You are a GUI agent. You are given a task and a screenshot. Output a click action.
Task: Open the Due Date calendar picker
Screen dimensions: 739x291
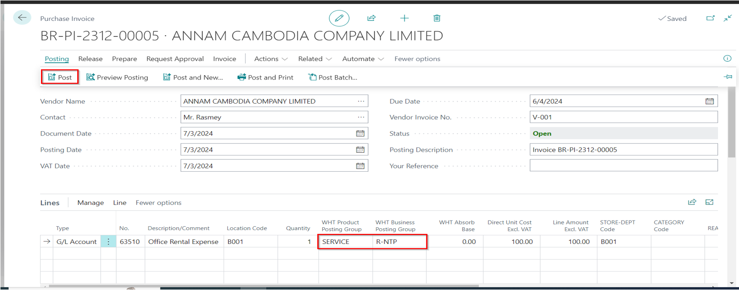(x=710, y=101)
